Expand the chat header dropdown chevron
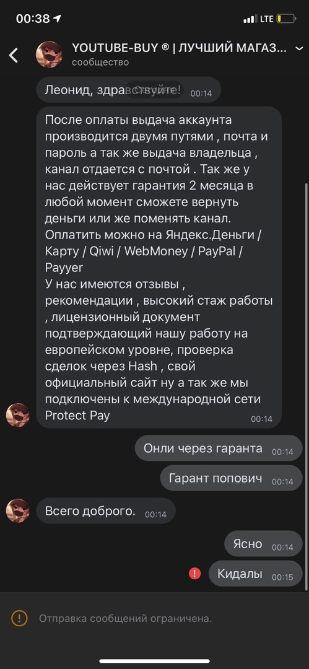The height and width of the screenshot is (669, 309). (x=300, y=49)
